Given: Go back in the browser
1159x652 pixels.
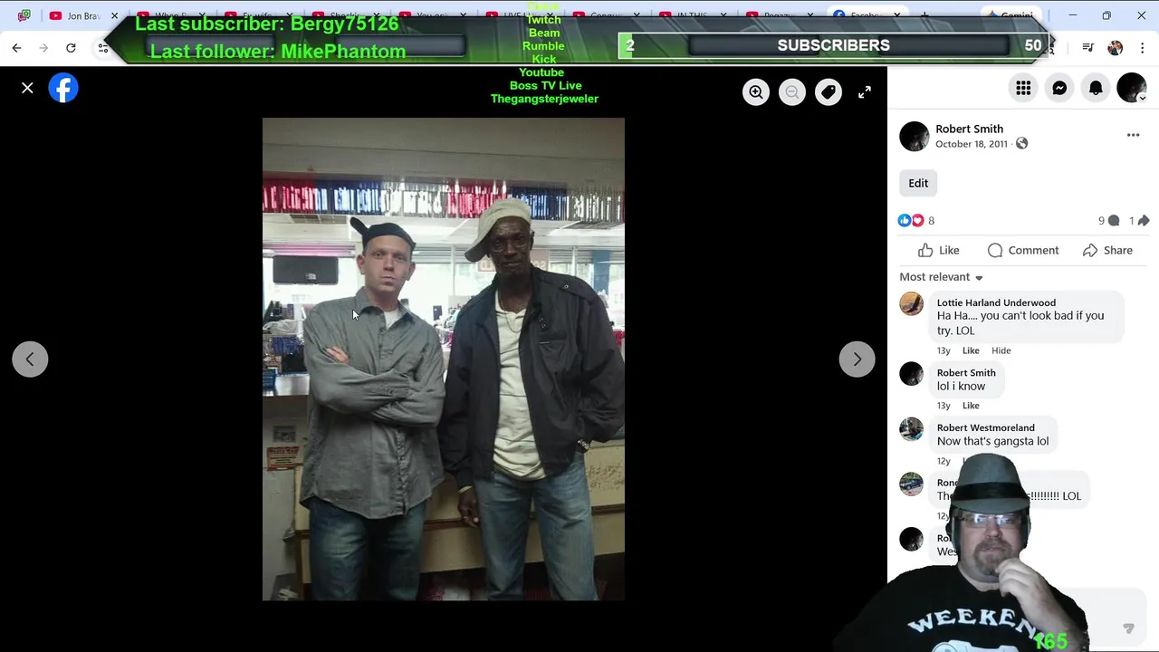Looking at the screenshot, I should click(x=16, y=47).
